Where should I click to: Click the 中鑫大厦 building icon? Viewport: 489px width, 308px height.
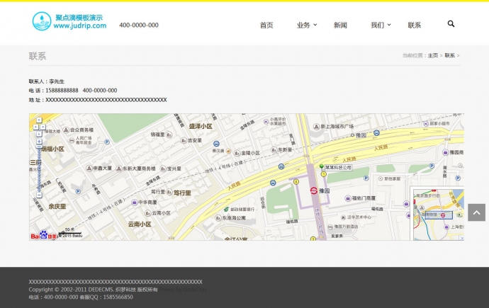(89, 169)
